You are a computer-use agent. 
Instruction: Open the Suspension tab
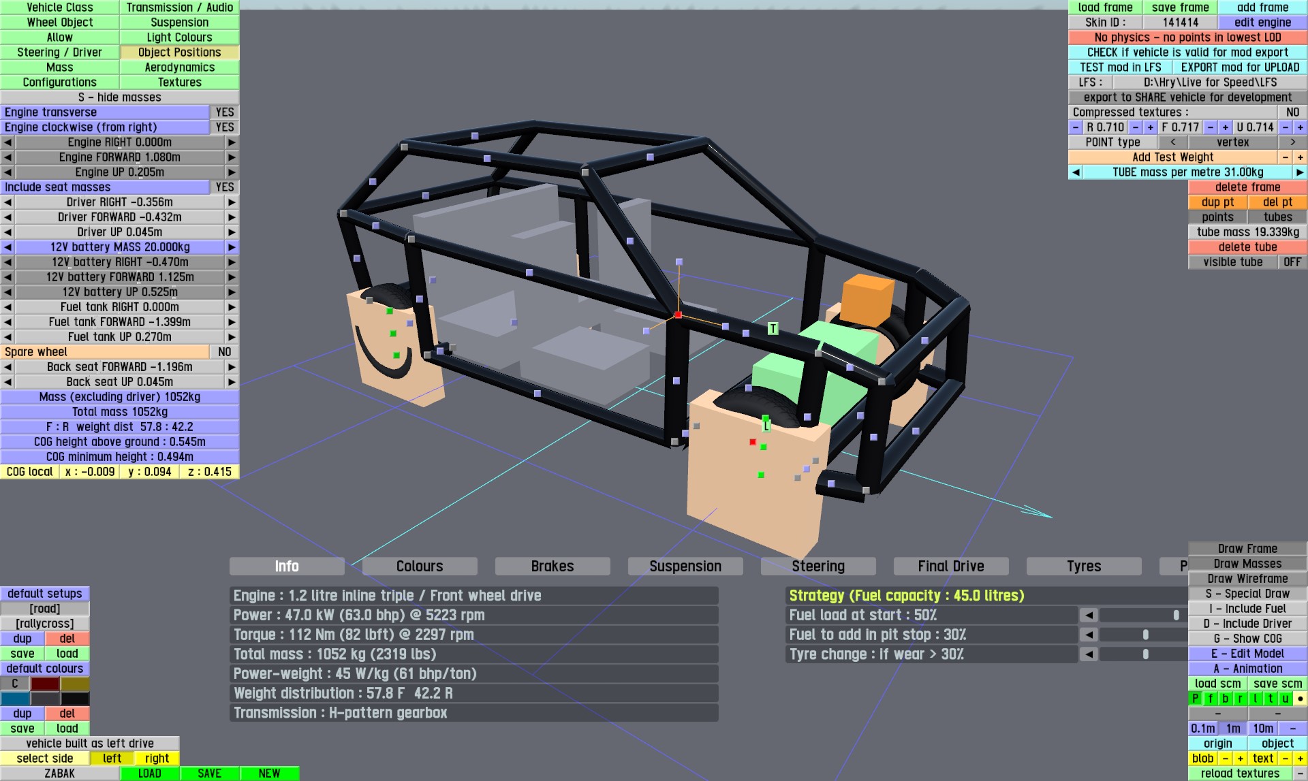pyautogui.click(x=685, y=567)
